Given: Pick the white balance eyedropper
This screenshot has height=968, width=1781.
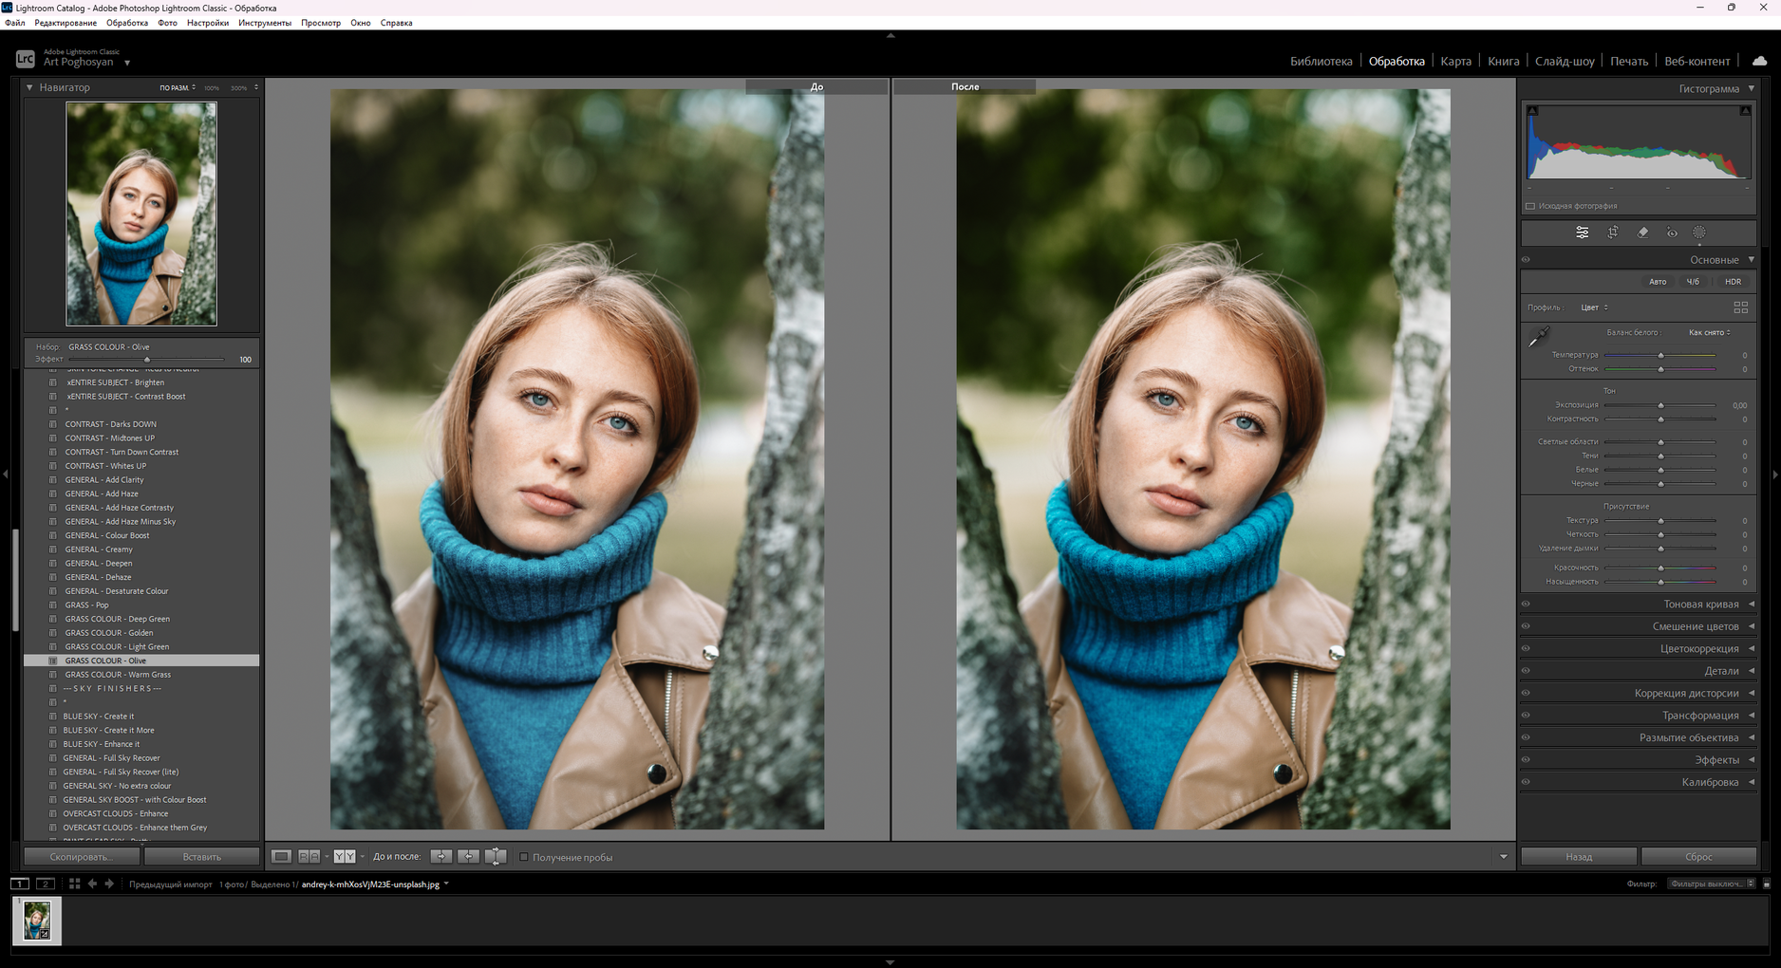Looking at the screenshot, I should 1539,337.
